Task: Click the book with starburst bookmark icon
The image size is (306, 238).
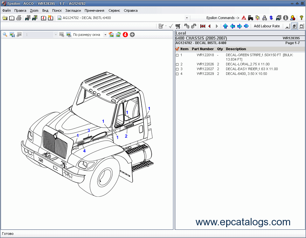Action: (50, 18)
